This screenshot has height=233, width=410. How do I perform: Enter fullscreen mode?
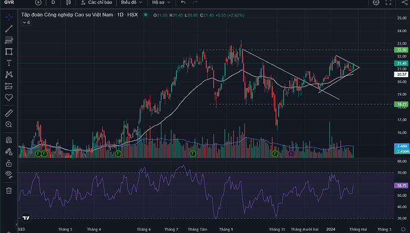click(x=388, y=2)
